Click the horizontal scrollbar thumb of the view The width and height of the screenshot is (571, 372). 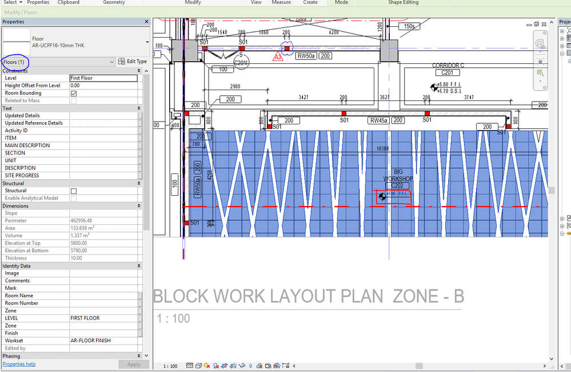(419, 366)
